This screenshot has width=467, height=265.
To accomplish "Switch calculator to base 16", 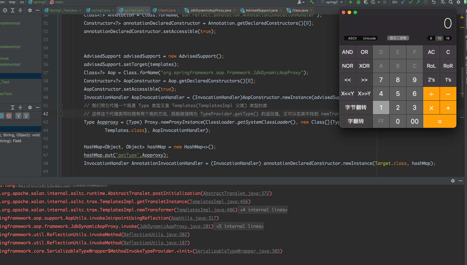I will coord(448,38).
